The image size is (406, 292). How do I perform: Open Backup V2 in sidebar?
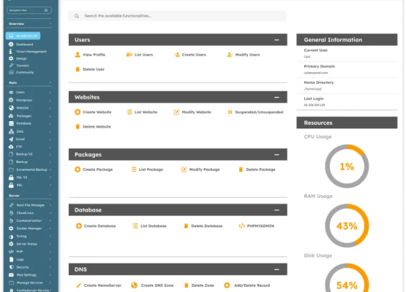coord(29,154)
